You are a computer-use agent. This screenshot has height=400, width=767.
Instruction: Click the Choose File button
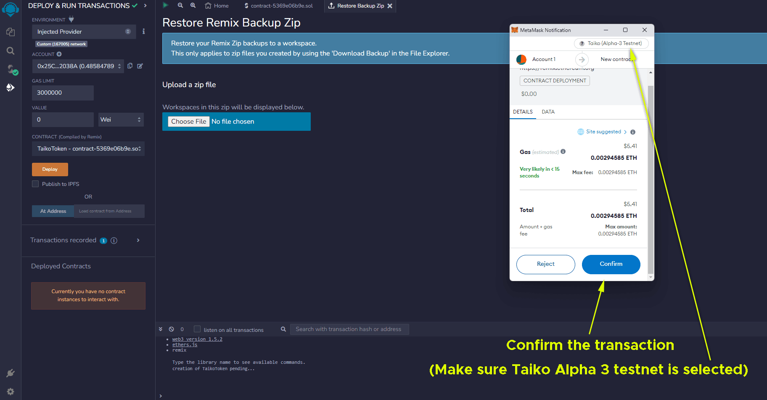(189, 122)
